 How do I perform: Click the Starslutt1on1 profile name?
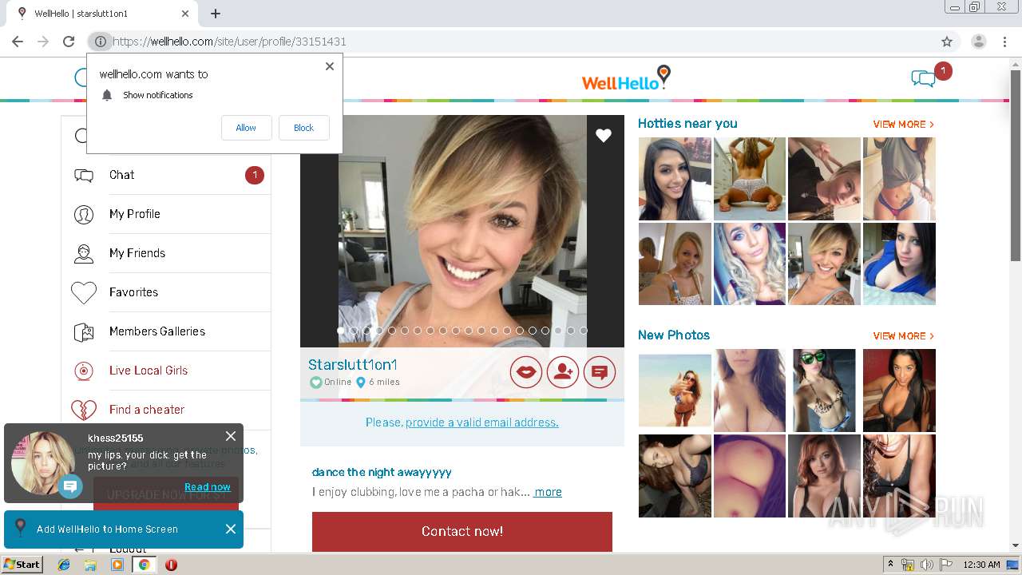point(352,365)
